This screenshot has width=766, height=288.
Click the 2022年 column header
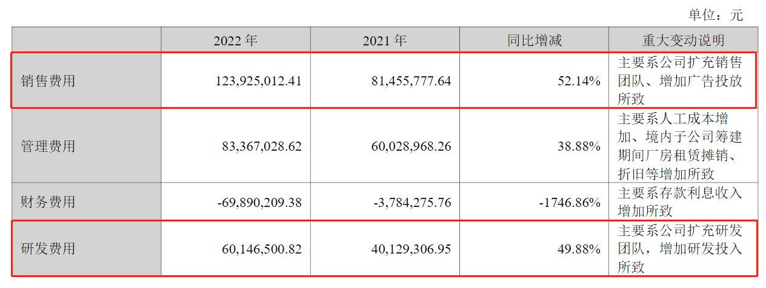235,41
